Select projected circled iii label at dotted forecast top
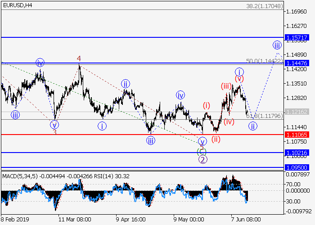Viewport: 315px width, 225px height. 277,45
